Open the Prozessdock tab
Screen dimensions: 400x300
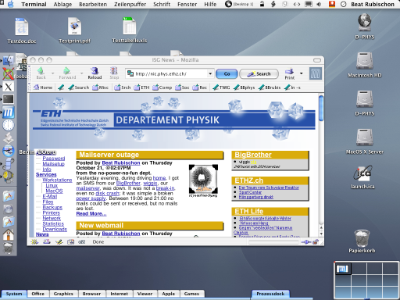(270, 294)
